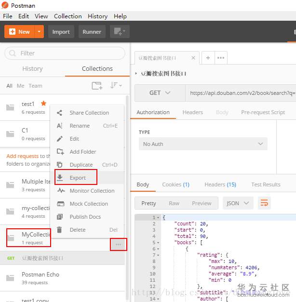Select the Raw response view
This screenshot has height=302, width=296.
pyautogui.click(x=174, y=203)
